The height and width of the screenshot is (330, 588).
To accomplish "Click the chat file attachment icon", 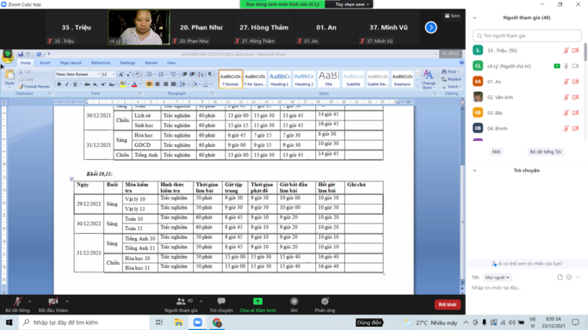I will (x=560, y=278).
